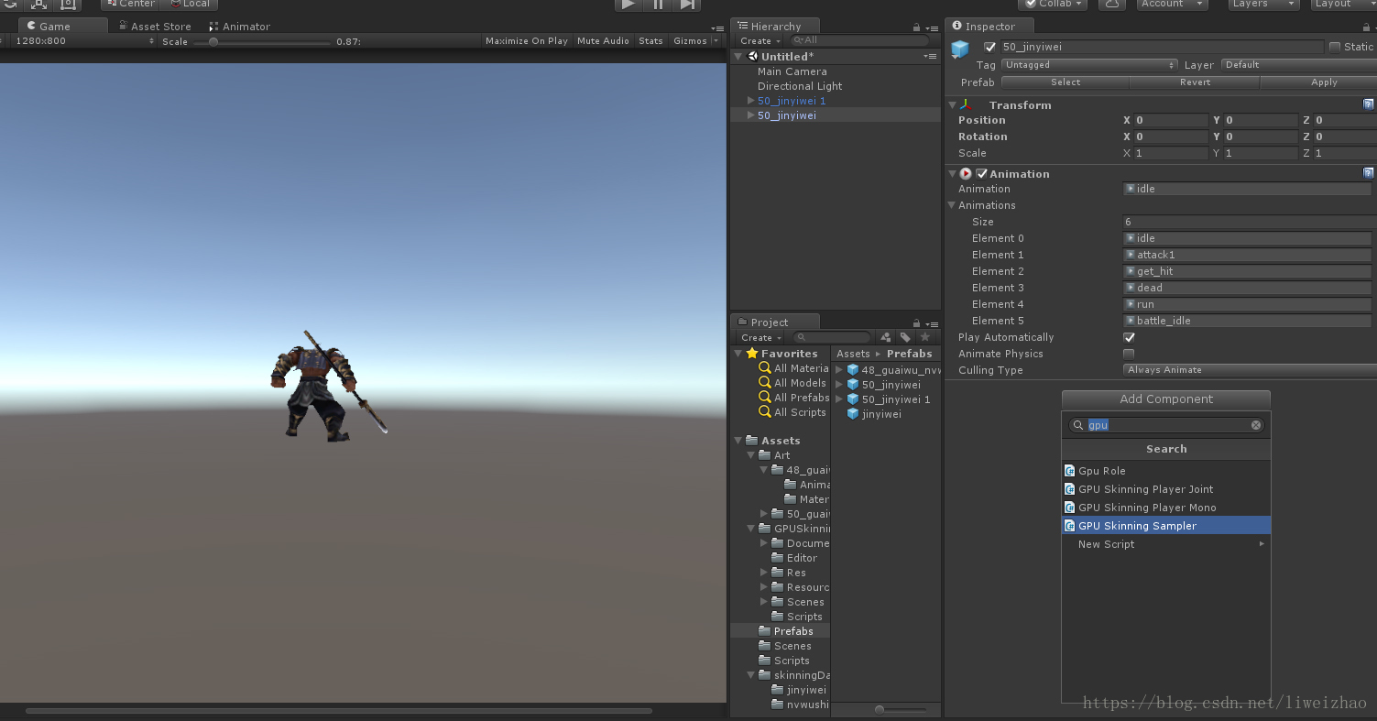This screenshot has height=721, width=1377.
Task: Click the 50_jinyiwei object cube icon in Inspector
Action: (x=960, y=49)
